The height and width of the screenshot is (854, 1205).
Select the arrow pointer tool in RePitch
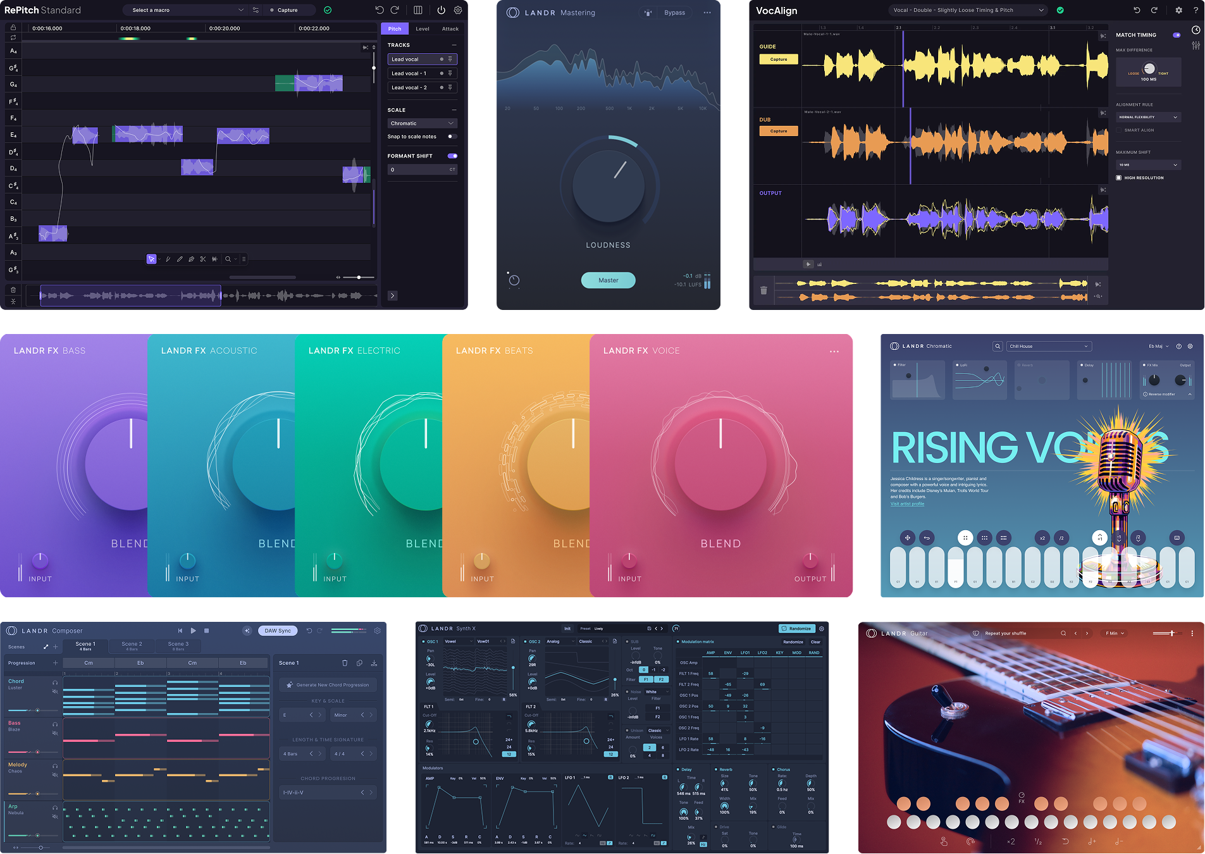(151, 259)
